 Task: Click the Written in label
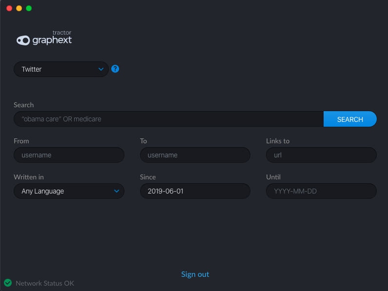pos(29,177)
